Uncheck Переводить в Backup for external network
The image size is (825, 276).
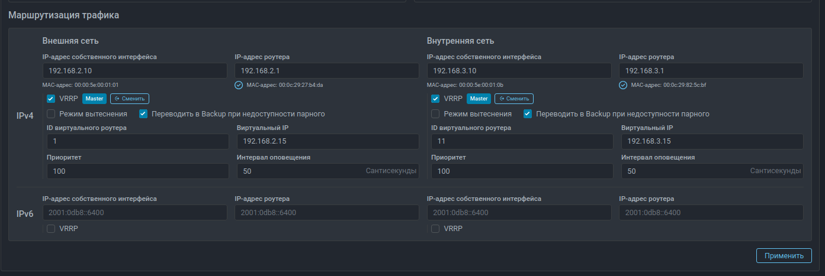pyautogui.click(x=143, y=114)
